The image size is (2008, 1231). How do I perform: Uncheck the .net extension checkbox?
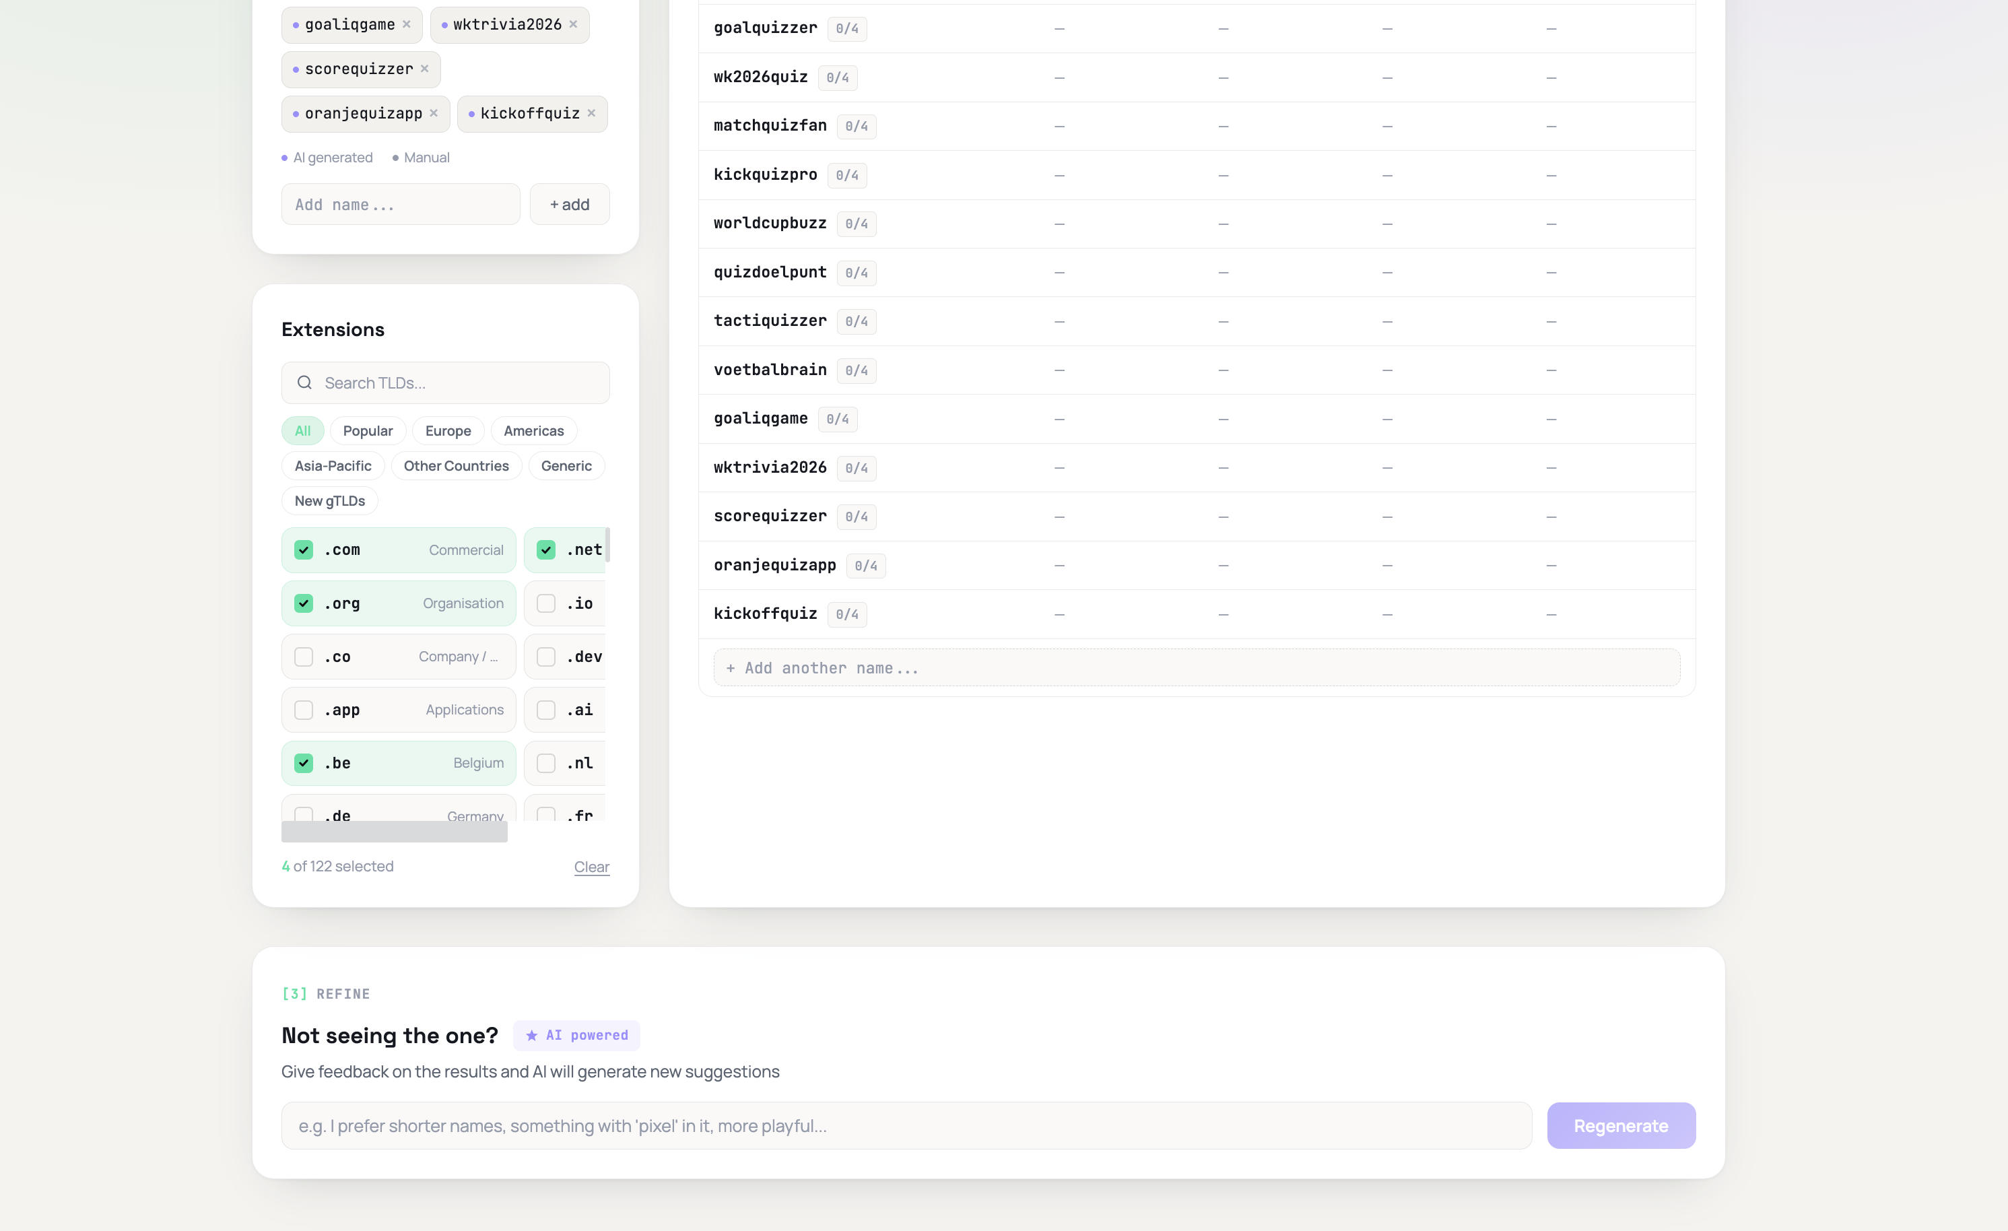tap(546, 550)
